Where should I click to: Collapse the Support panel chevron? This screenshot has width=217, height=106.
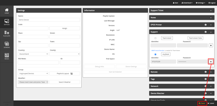[x=211, y=32]
